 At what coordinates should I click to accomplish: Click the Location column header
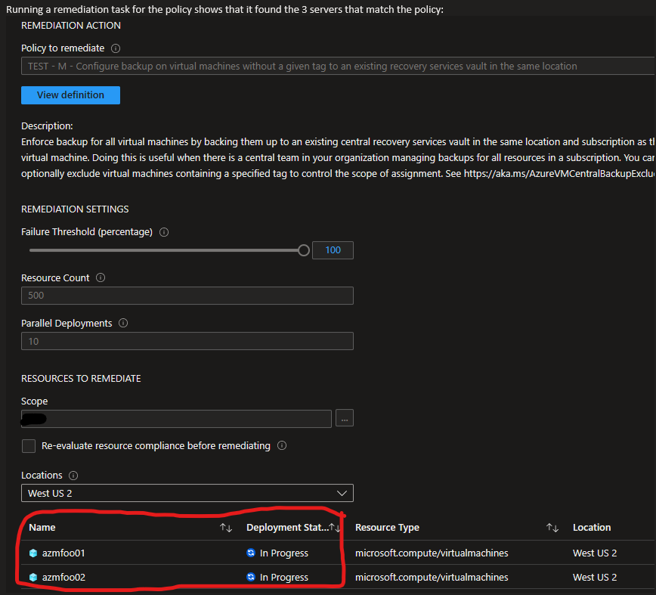[592, 527]
